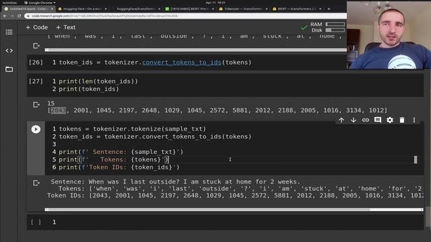Screen dimensions: 431x242
Task: Click the clock in the top bar
Action: click(215, 3)
